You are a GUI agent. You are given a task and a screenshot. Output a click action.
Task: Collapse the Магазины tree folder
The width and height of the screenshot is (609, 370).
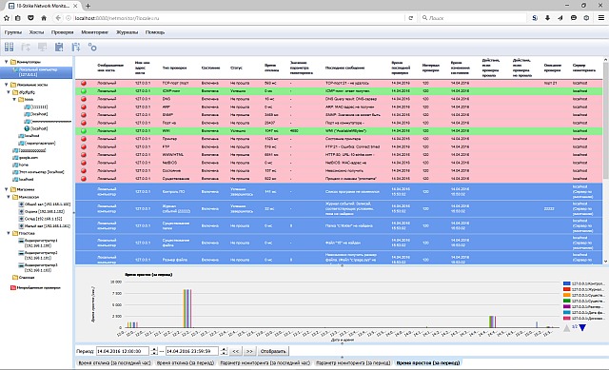7,189
